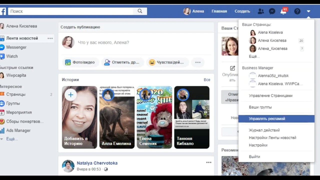The height and width of the screenshot is (180, 320).
Task: Open Танюня Кибкало story
Action: pyautogui.click(x=192, y=117)
